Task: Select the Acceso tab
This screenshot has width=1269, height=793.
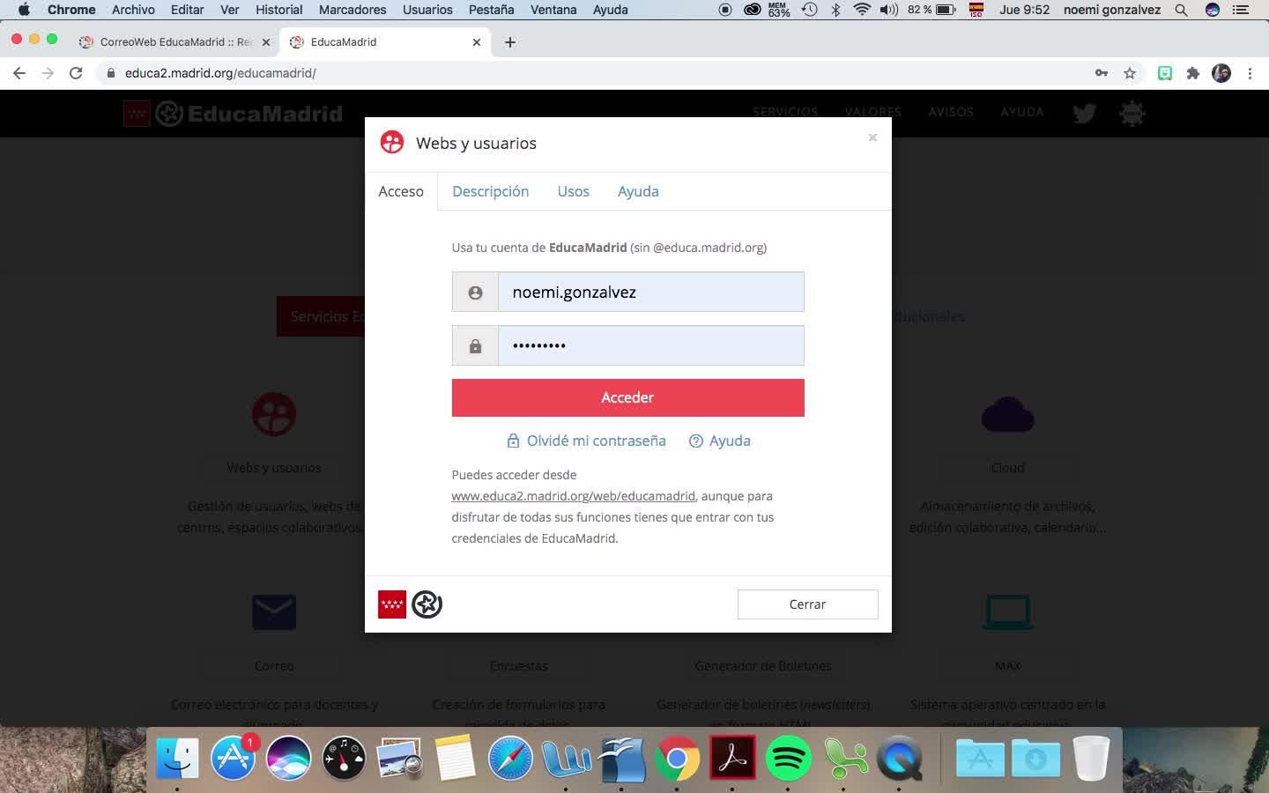Action: 401,191
